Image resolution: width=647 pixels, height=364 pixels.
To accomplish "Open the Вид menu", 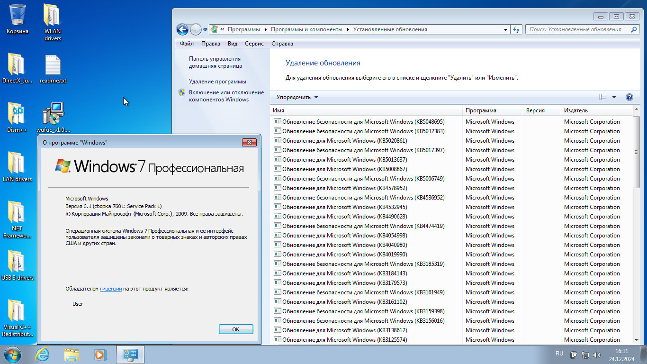I will (232, 44).
